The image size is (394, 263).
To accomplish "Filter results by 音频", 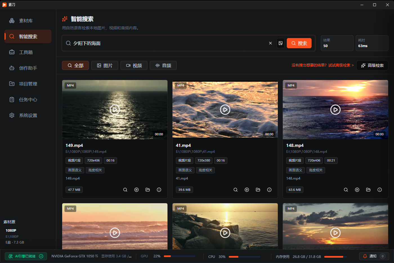I will (x=163, y=65).
